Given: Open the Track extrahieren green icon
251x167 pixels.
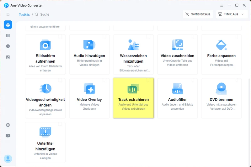Looking at the screenshot, I should [133, 89].
